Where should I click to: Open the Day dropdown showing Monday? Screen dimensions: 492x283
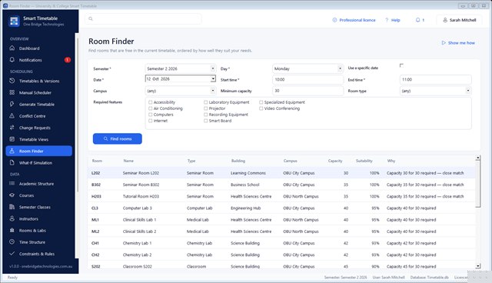[307, 68]
